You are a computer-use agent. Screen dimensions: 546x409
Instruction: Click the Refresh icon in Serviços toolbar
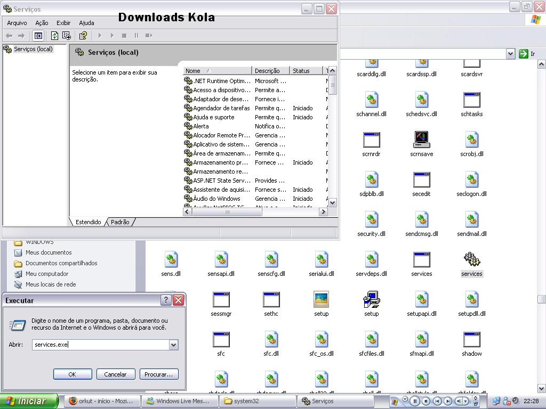(x=54, y=36)
